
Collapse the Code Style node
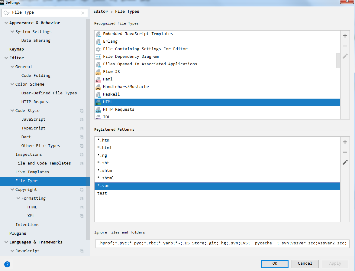click(x=12, y=111)
